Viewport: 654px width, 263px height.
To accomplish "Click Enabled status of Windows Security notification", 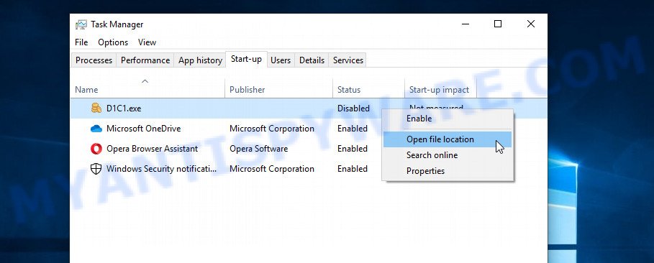I will pyautogui.click(x=353, y=169).
